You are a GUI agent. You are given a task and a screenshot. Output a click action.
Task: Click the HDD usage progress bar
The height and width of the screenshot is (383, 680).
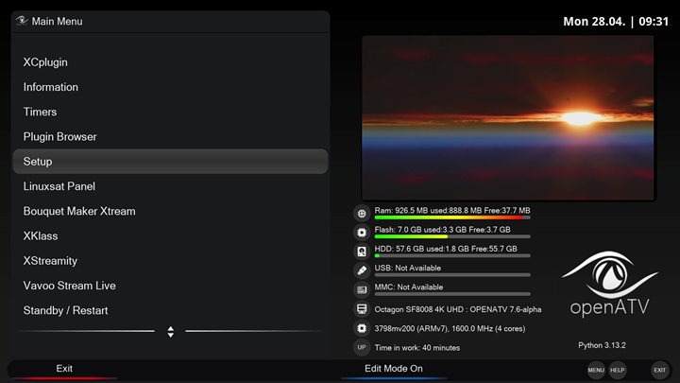pos(452,255)
